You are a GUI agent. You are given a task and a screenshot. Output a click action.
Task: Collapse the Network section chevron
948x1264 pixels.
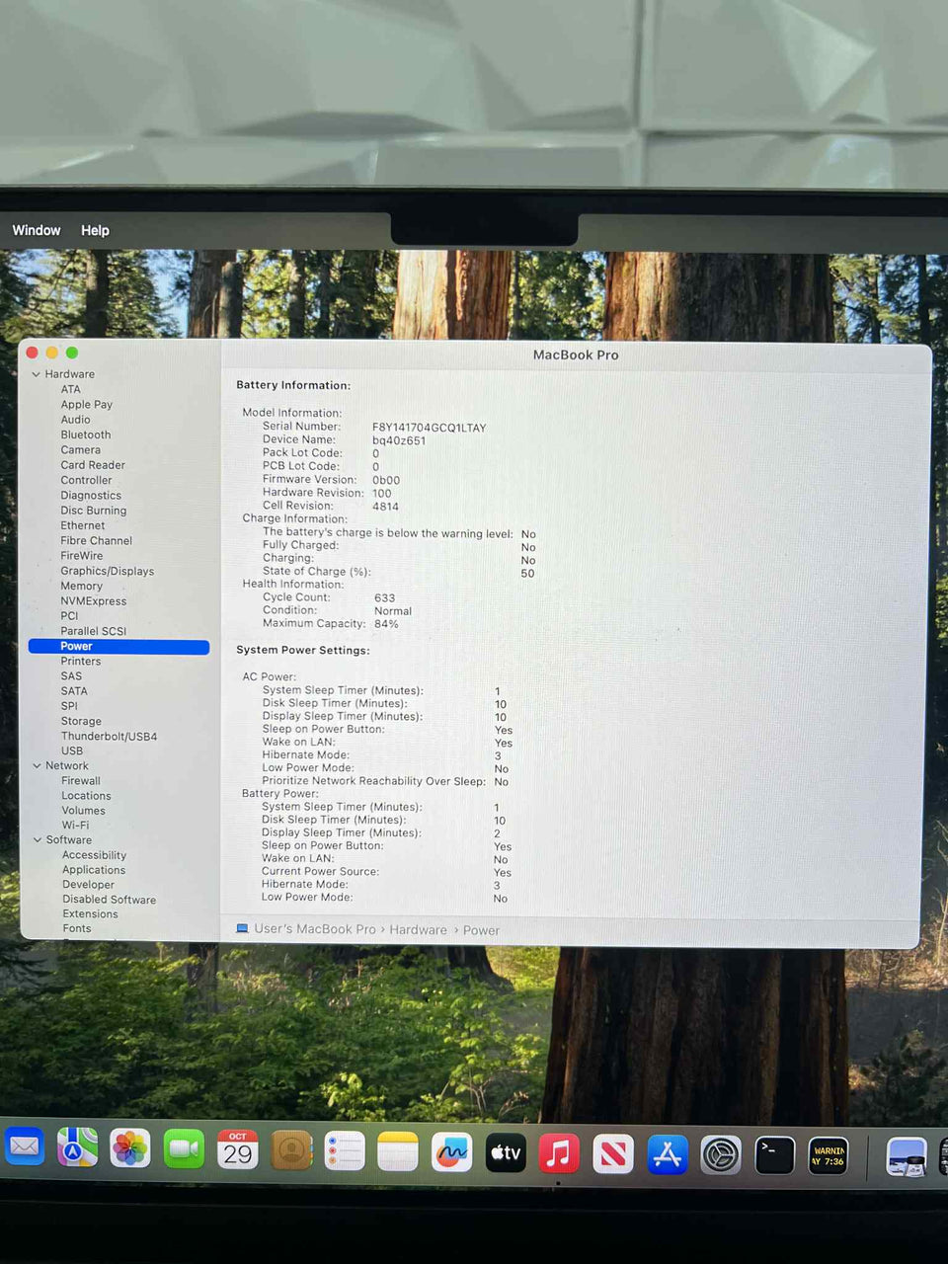[37, 766]
